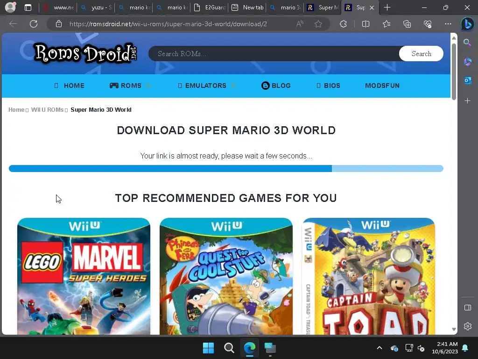Open the Edge profile avatar
Image resolution: width=478 pixels, height=359 pixels.
pyautogui.click(x=10, y=7)
